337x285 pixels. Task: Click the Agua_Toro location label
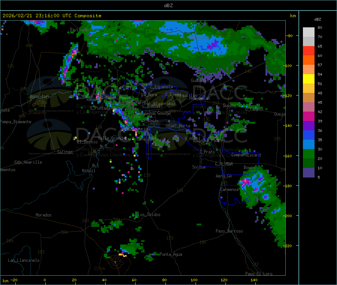point(40,97)
